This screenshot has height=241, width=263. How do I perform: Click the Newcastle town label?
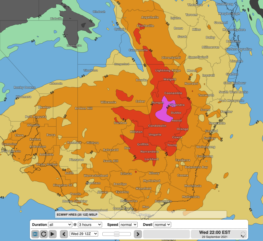pyautogui.click(x=217, y=123)
